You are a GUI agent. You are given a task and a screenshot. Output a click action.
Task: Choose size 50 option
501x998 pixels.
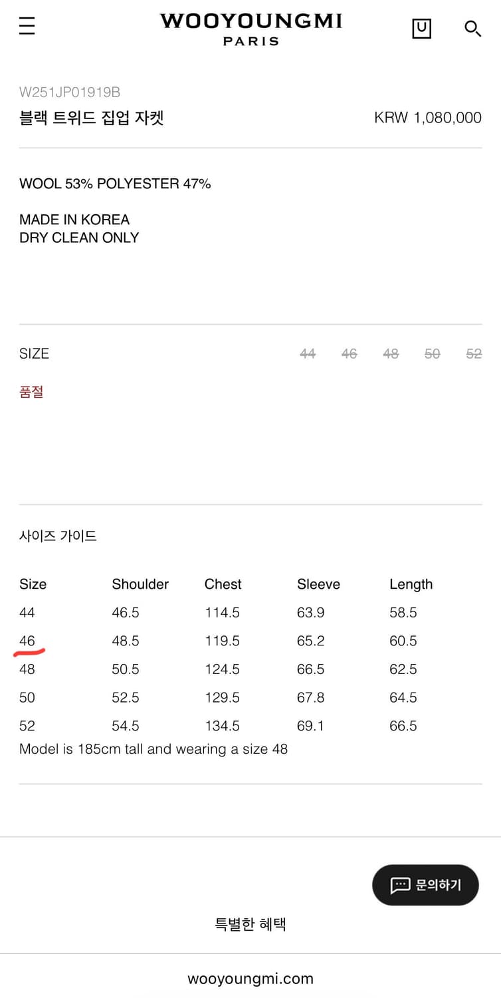click(432, 354)
